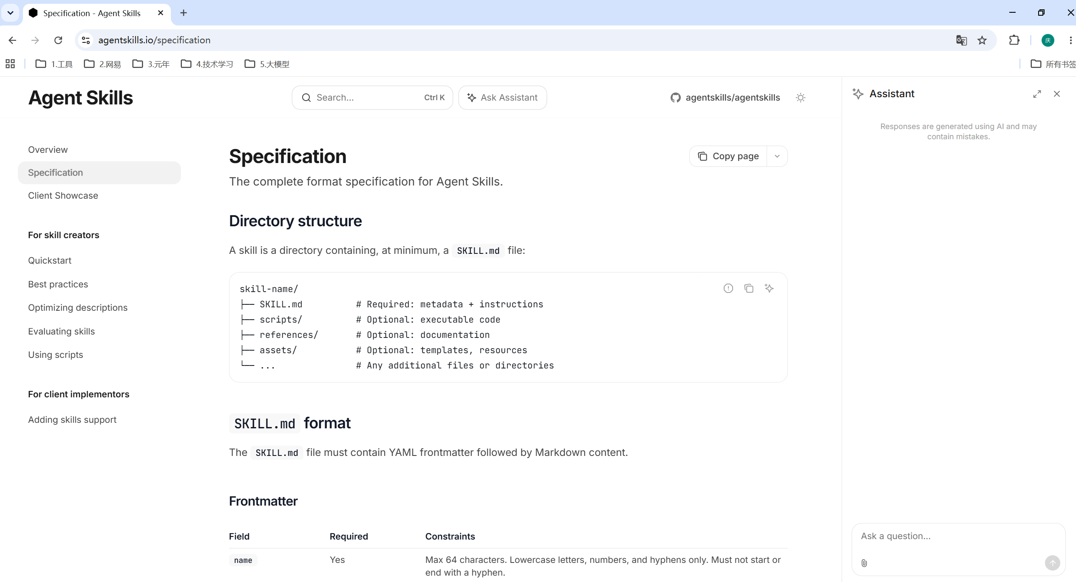Viewport: 1076px width, 582px height.
Task: Select Specification in the sidebar
Action: [x=99, y=173]
